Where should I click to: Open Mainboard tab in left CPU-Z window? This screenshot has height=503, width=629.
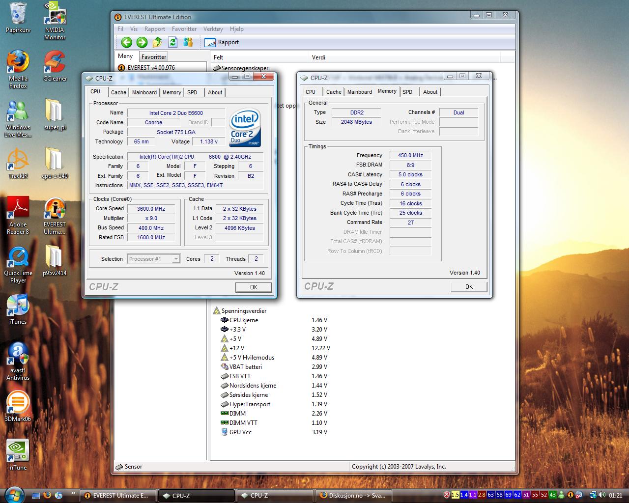click(x=144, y=92)
